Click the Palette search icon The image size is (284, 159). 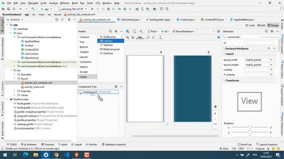coord(110,31)
